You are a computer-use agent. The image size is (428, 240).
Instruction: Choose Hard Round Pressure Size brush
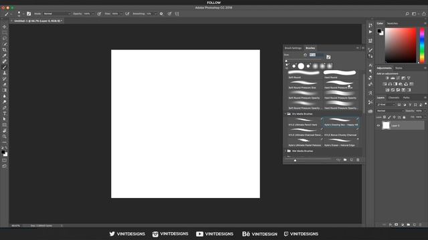click(x=340, y=85)
